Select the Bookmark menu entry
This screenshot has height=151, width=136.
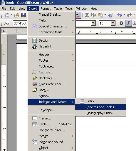(51, 78)
